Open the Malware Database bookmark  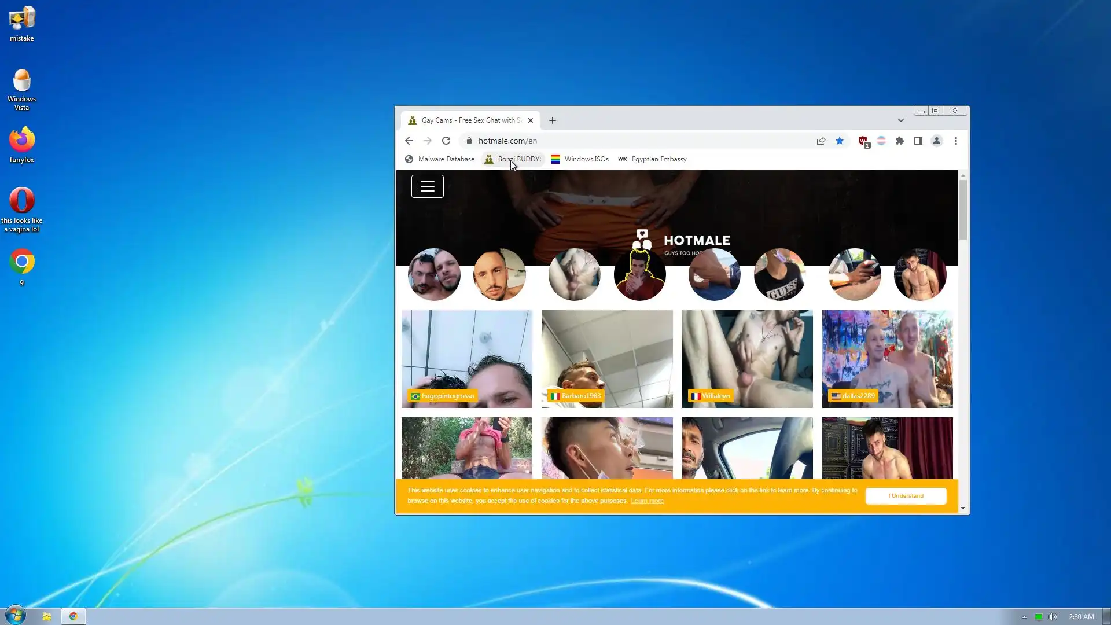pyautogui.click(x=440, y=159)
